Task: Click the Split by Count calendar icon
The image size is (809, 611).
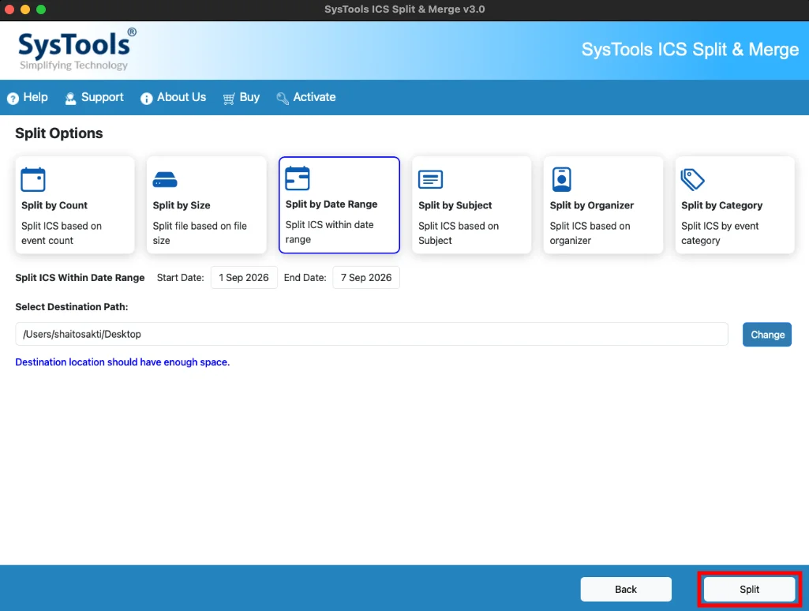Action: point(33,179)
